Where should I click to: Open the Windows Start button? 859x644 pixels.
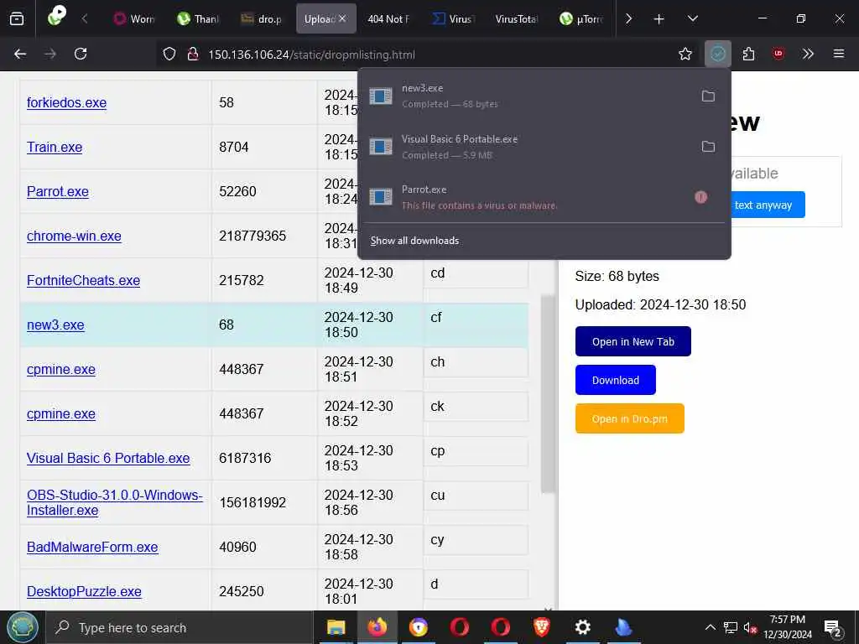coord(23,627)
